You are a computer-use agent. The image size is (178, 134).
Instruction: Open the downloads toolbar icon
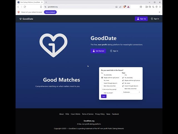[141, 7]
